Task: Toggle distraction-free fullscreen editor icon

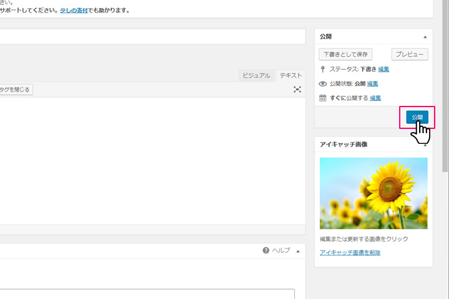Action: click(x=297, y=90)
